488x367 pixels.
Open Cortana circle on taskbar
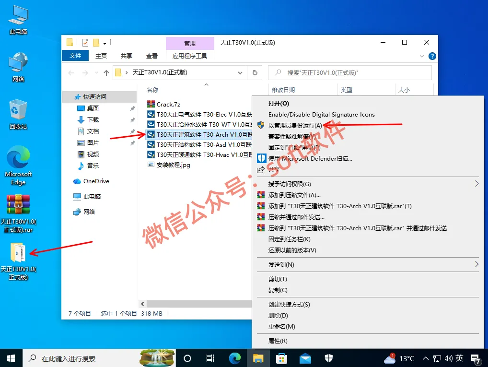tap(187, 358)
